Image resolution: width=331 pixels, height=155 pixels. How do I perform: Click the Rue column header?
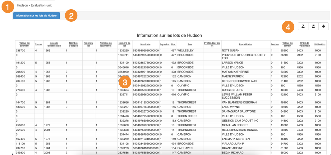[190, 44]
